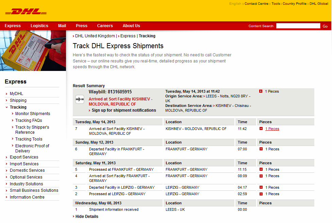Open the Country Profile link
Image resolution: width=332 pixels, height=223 pixels.
(x=295, y=4)
